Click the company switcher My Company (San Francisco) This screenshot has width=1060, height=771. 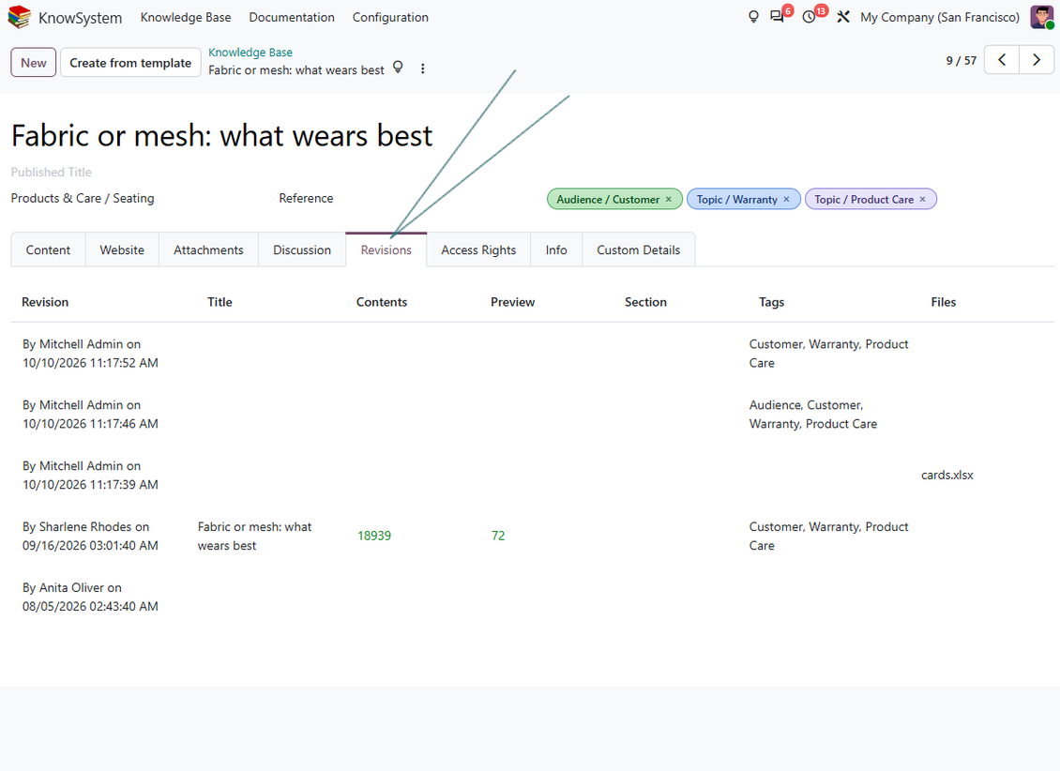(940, 18)
